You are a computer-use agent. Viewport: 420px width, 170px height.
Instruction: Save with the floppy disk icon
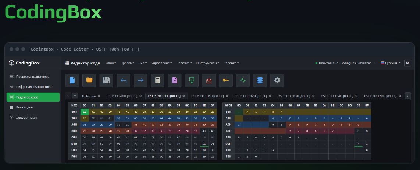[106, 80]
